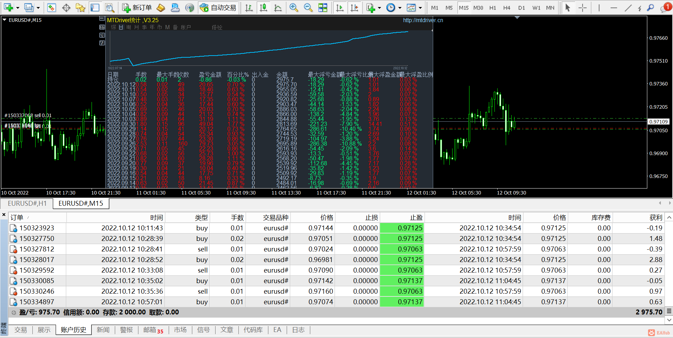Open the http://mtdriver.cn link
The image size is (673, 338).
(423, 20)
